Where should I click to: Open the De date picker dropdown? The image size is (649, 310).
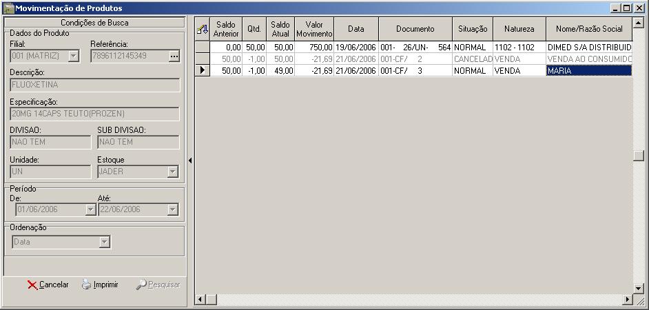pyautogui.click(x=91, y=210)
